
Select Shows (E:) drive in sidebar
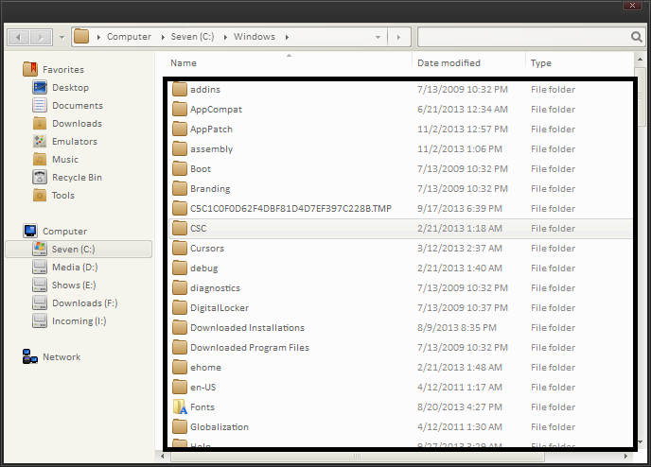[x=74, y=285]
